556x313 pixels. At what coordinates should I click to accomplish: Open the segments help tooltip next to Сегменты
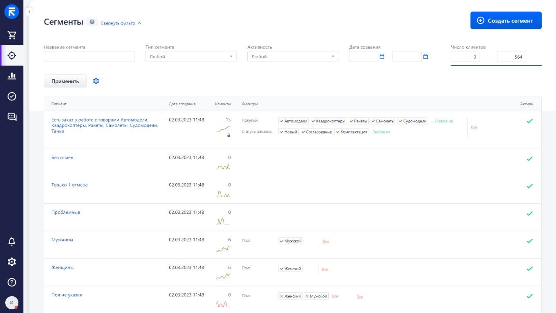[92, 22]
